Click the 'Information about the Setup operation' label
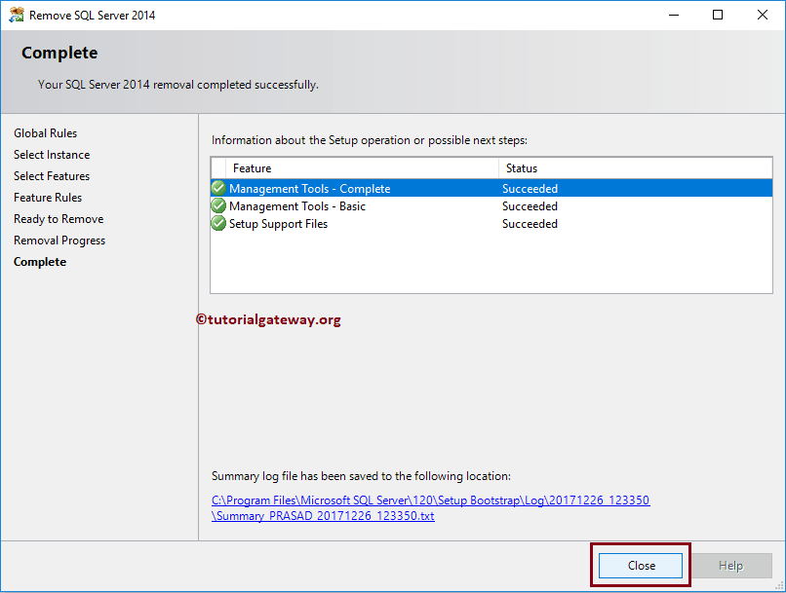Screen dimensions: 786x593 [x=370, y=140]
